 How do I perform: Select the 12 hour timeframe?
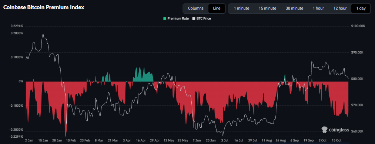point(340,8)
